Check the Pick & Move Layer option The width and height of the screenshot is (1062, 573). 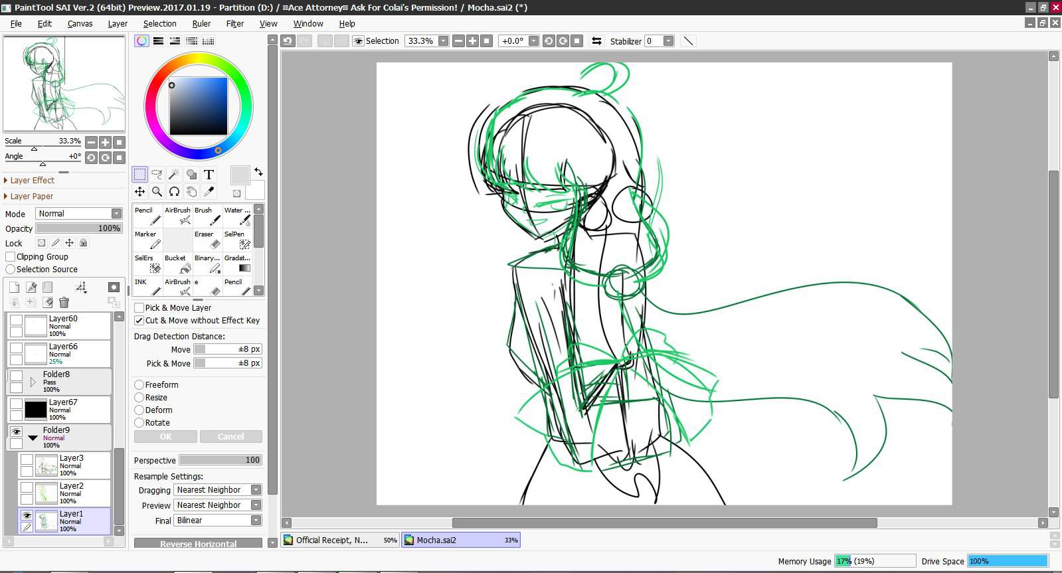pyautogui.click(x=139, y=307)
